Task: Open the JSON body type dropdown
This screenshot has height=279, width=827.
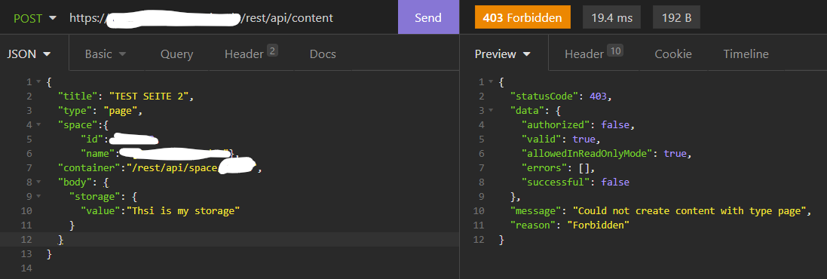Action: point(29,54)
